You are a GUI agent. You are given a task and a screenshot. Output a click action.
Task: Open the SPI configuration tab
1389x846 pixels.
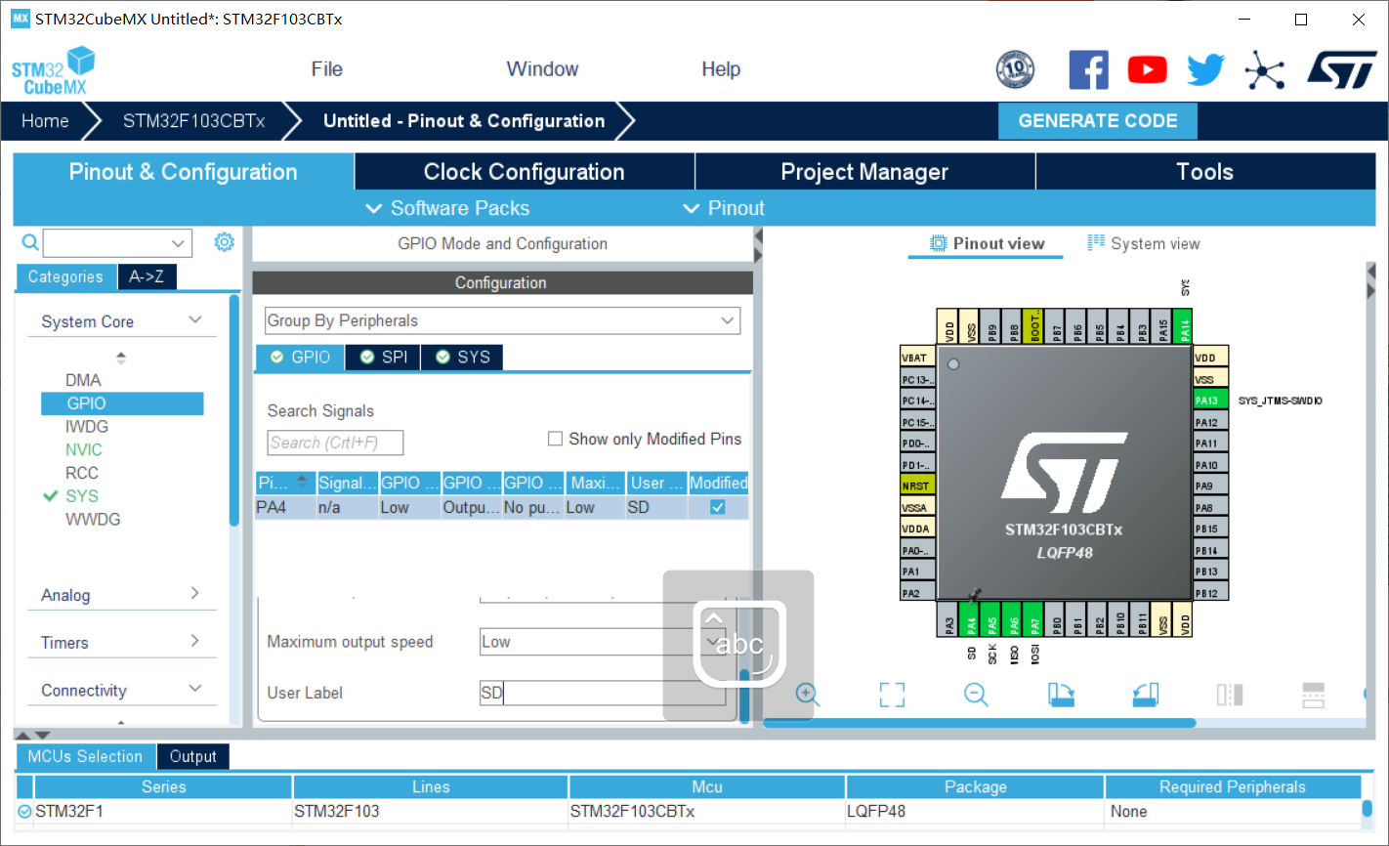[384, 358]
